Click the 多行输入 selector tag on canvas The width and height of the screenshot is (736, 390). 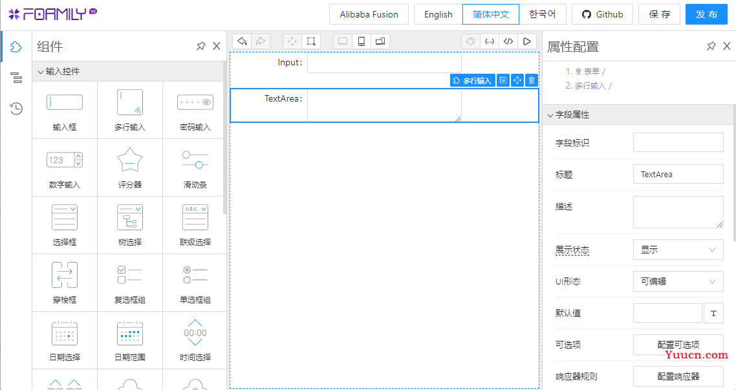473,81
